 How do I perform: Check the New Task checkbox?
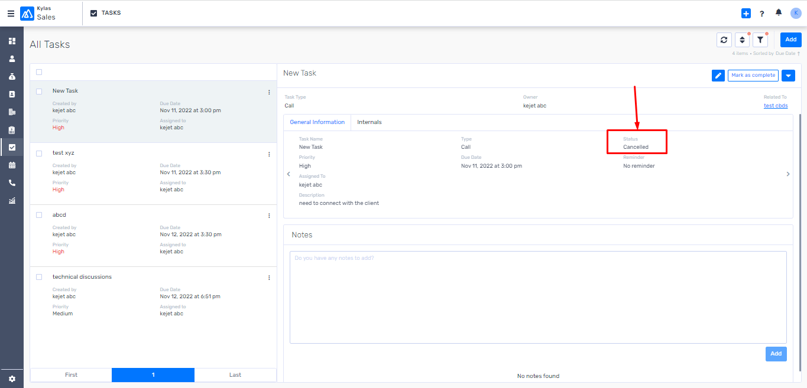39,92
